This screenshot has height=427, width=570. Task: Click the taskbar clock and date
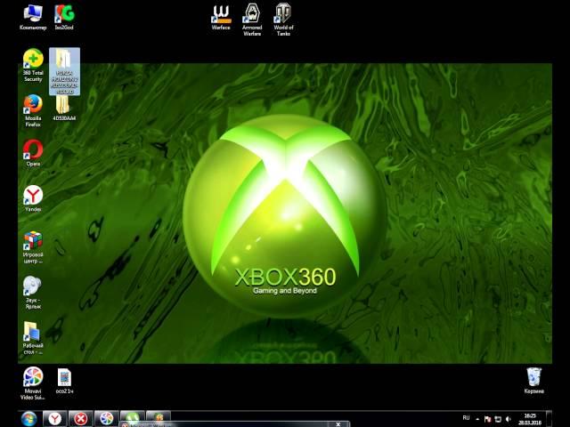pyautogui.click(x=530, y=419)
